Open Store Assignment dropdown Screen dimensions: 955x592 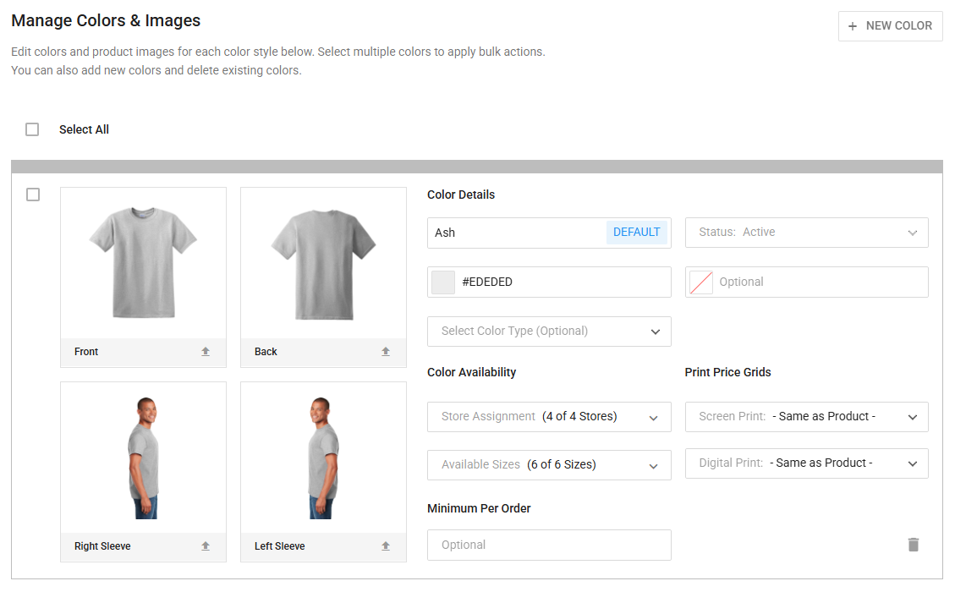point(549,417)
